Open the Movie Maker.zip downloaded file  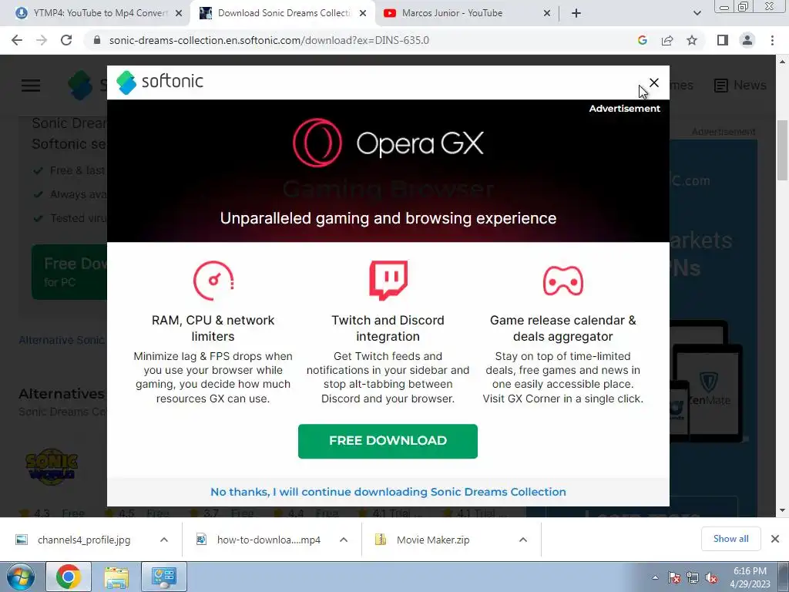click(x=422, y=540)
